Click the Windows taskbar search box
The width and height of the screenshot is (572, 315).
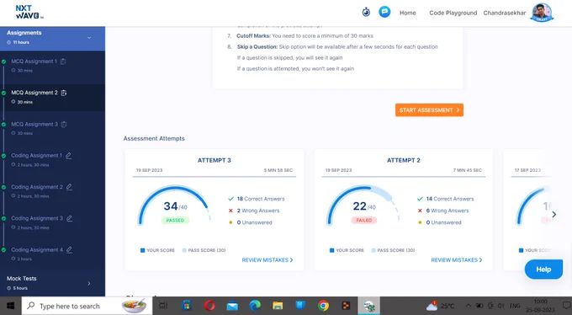[x=87, y=306]
